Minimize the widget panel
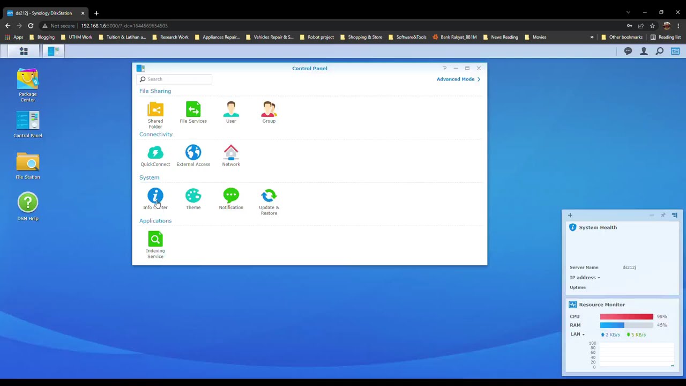This screenshot has width=686, height=386. [651, 215]
